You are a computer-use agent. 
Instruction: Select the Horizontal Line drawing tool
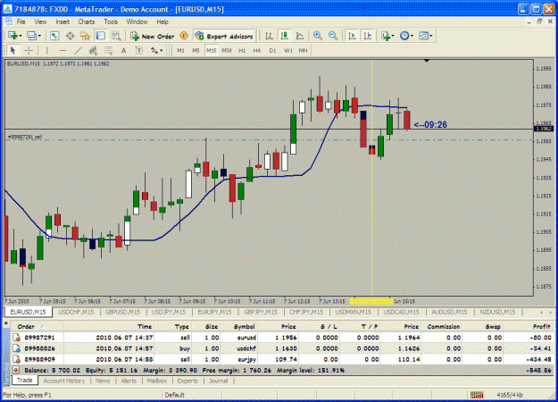pyautogui.click(x=62, y=51)
